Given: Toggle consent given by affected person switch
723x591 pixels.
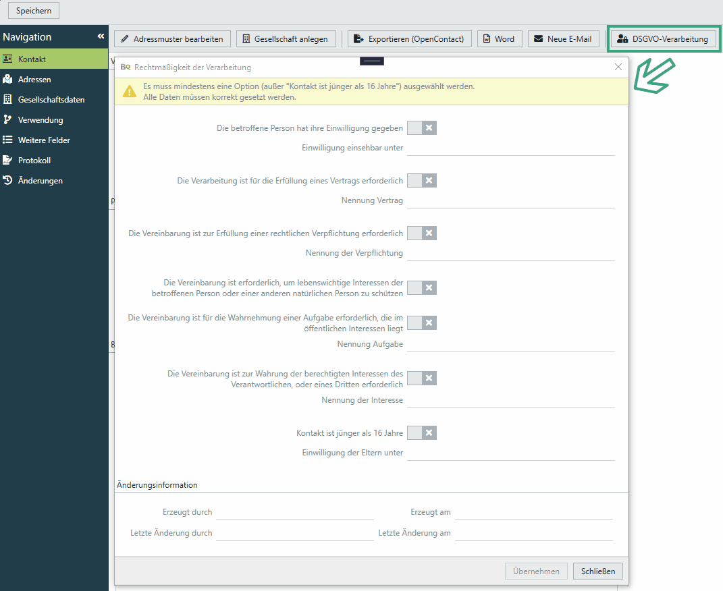Looking at the screenshot, I should tap(421, 128).
